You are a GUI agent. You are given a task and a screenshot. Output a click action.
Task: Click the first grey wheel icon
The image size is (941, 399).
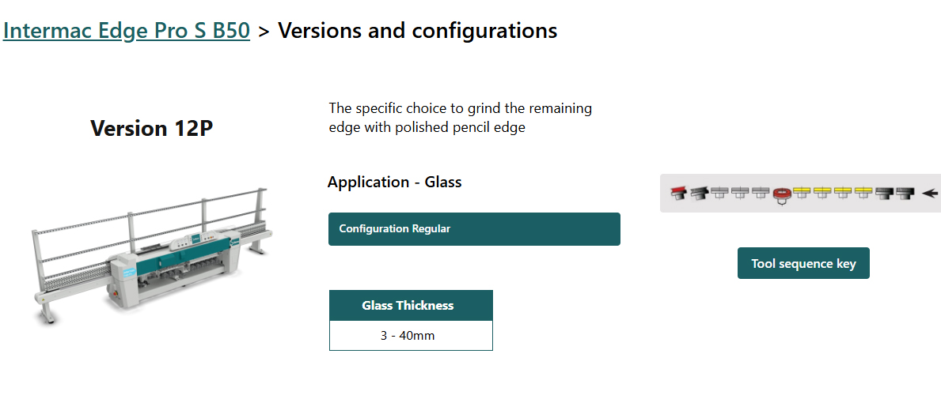719,193
